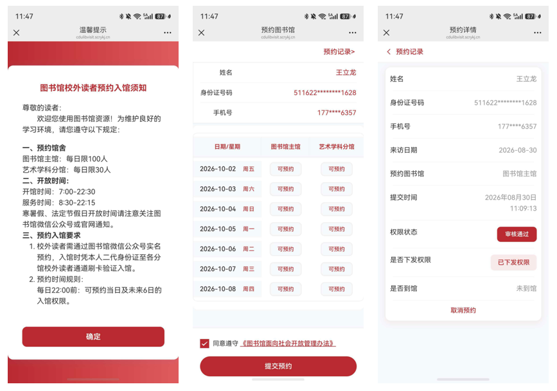
Task: Click the 一、预约馆舍 section heading
Action: click(x=44, y=148)
